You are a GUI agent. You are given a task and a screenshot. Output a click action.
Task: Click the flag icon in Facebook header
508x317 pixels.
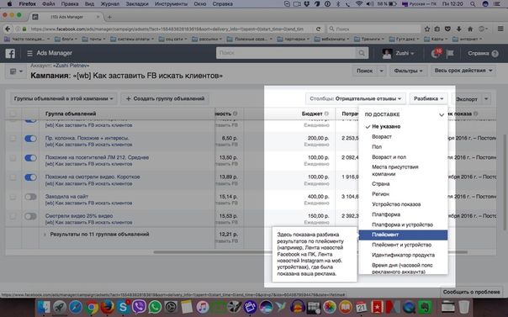(x=450, y=54)
